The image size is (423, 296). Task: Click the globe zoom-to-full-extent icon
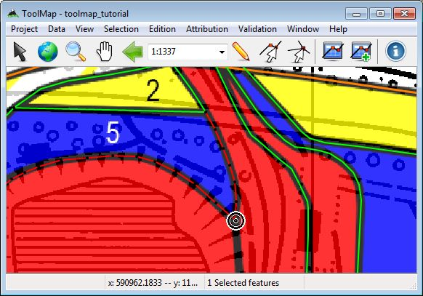[48, 51]
